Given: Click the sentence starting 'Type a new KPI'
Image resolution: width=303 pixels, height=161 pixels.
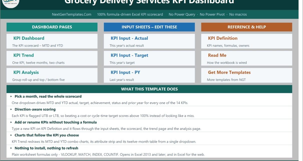Looking at the screenshot, I should pyautogui.click(x=106, y=129).
